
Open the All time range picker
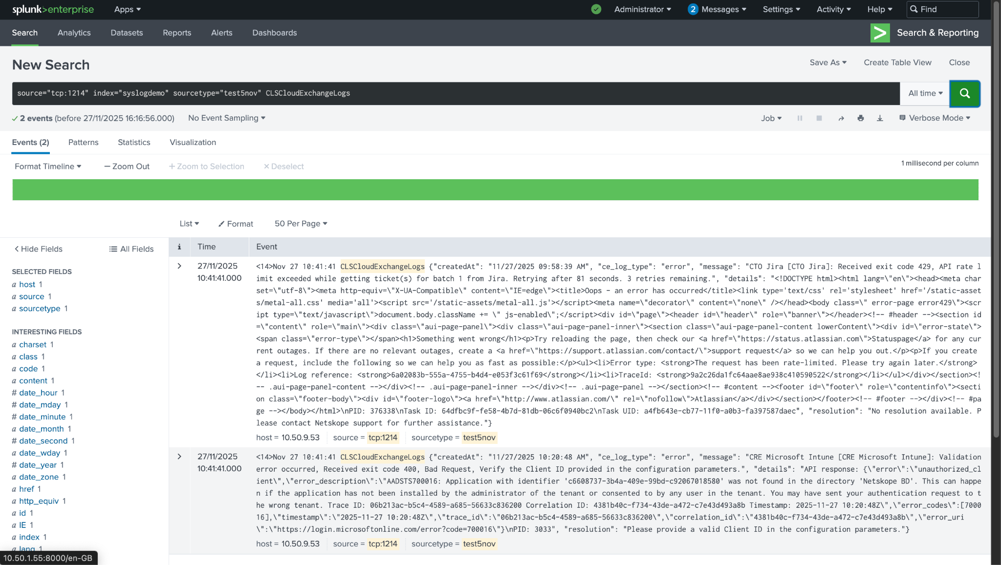point(925,93)
